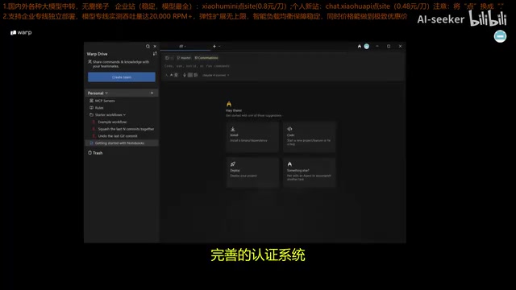516x290 pixels.
Task: Add a new tab with plus icon
Action: click(214, 47)
